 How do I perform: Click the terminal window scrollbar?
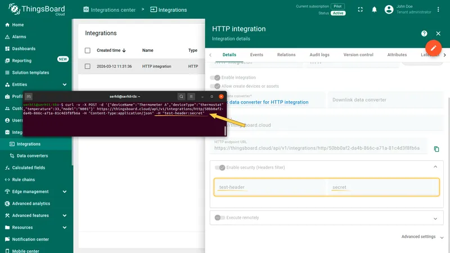[x=225, y=131]
